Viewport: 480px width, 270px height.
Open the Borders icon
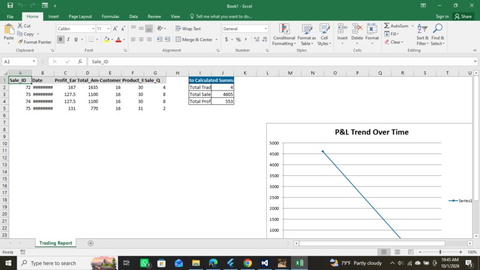coord(91,39)
